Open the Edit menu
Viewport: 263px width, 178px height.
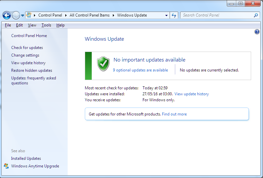click(19, 25)
